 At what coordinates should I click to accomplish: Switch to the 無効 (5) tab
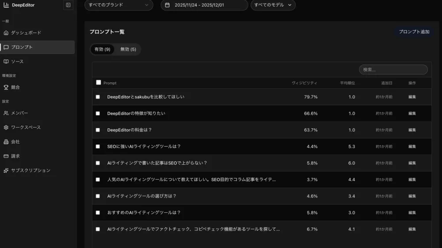pyautogui.click(x=128, y=50)
